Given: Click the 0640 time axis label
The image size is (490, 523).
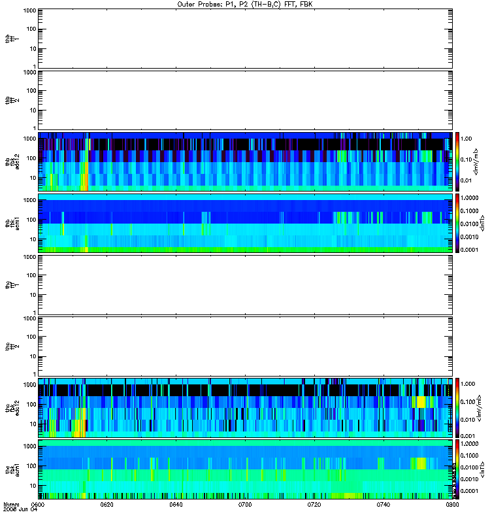Looking at the screenshot, I should click(x=176, y=504).
